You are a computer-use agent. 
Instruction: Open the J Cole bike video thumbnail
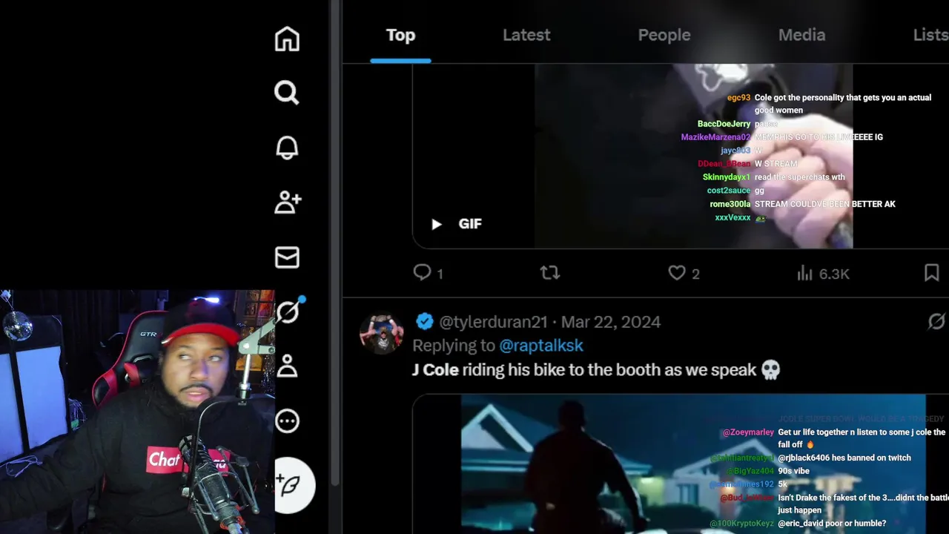point(680,464)
